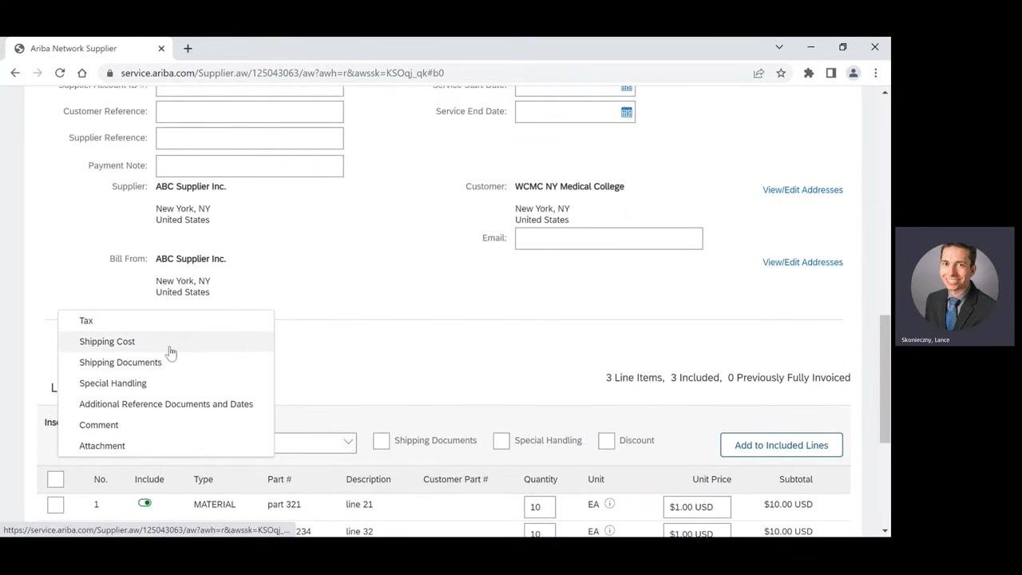Click the Customer Reference field
The width and height of the screenshot is (1022, 575).
[x=250, y=112]
